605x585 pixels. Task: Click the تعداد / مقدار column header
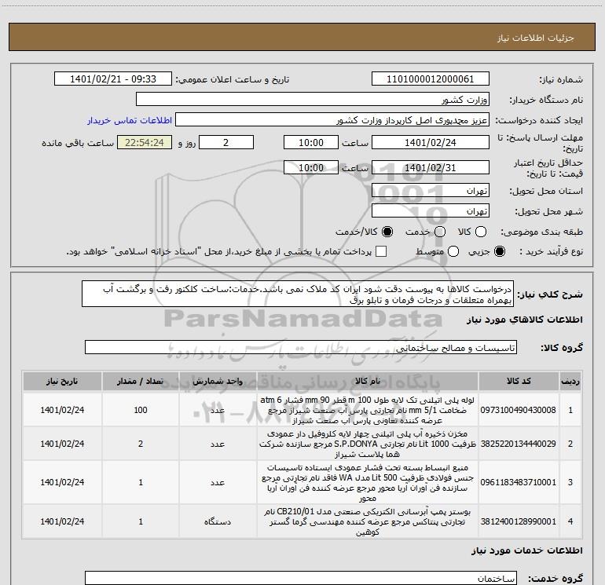(141, 381)
